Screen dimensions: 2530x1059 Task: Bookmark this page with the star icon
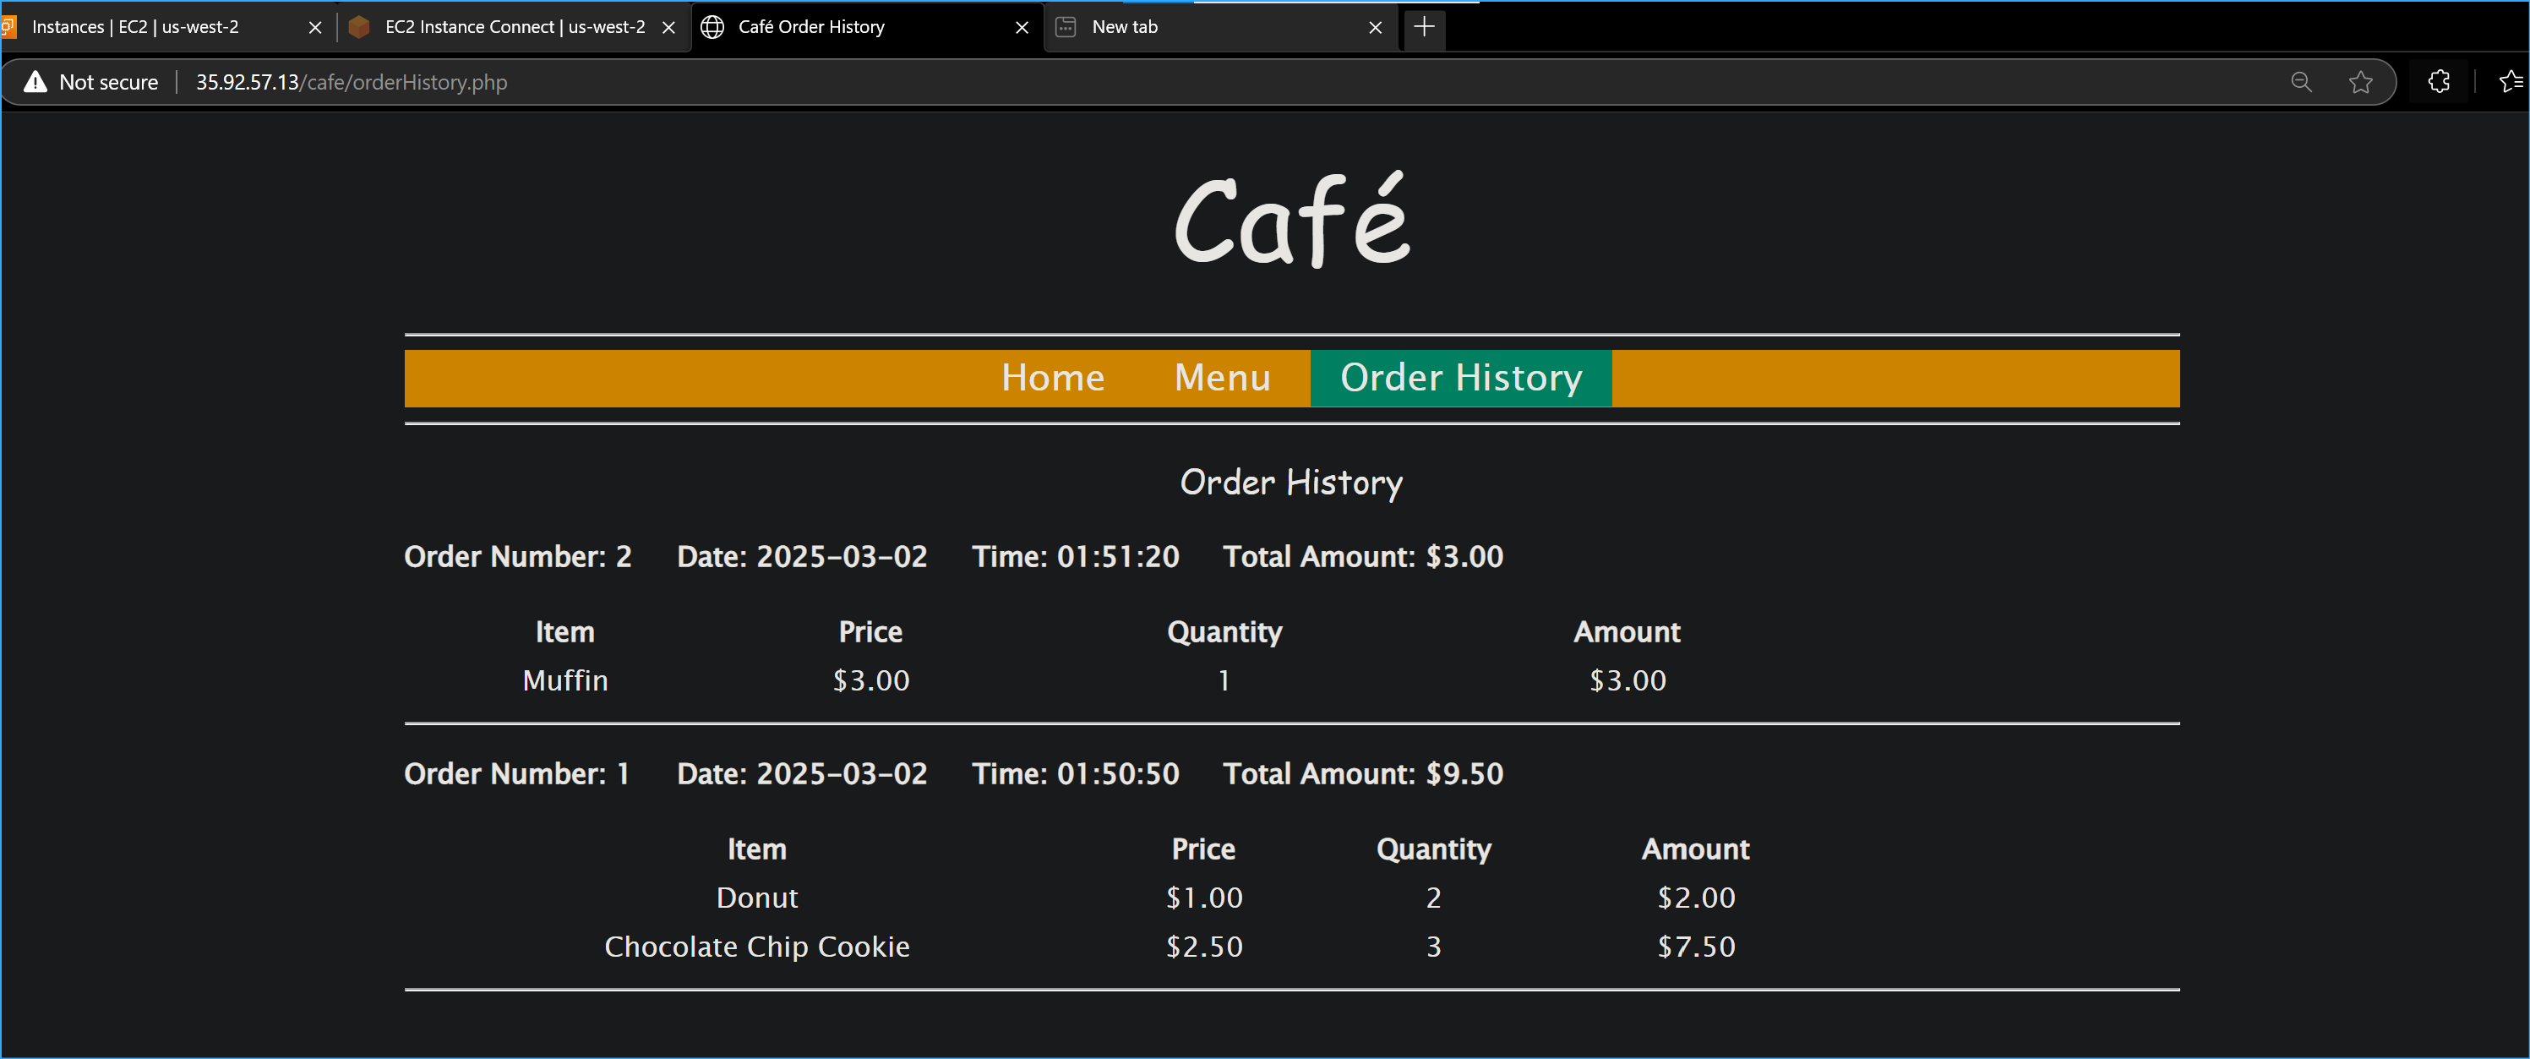click(x=2361, y=81)
